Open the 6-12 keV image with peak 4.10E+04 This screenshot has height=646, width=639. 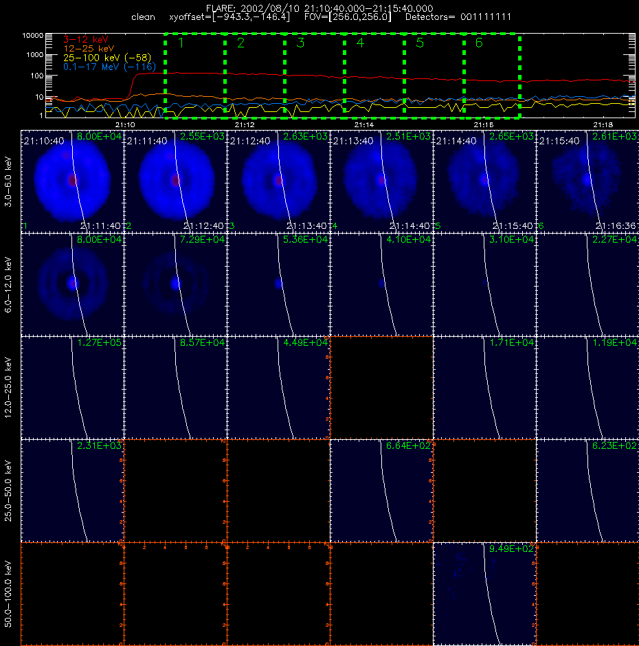(x=381, y=285)
